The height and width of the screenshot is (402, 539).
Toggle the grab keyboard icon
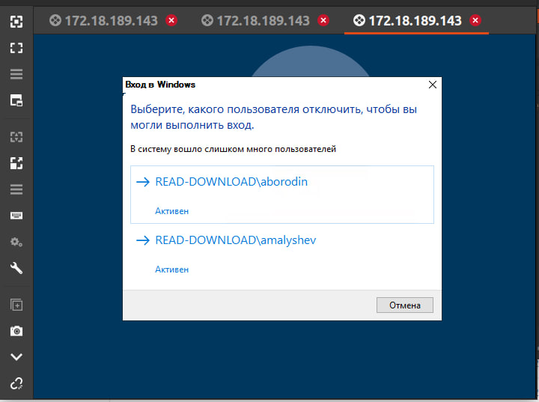[x=16, y=216]
